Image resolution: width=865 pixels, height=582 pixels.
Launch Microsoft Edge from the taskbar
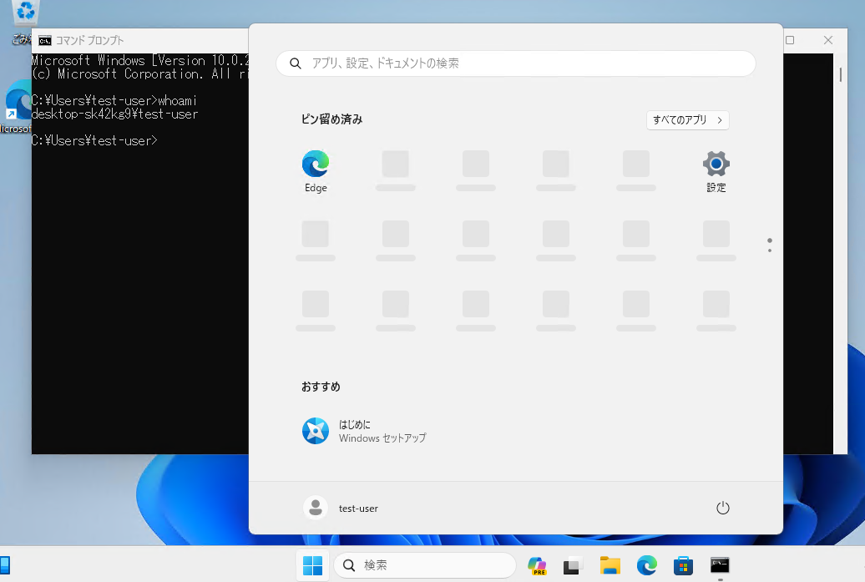[646, 565]
